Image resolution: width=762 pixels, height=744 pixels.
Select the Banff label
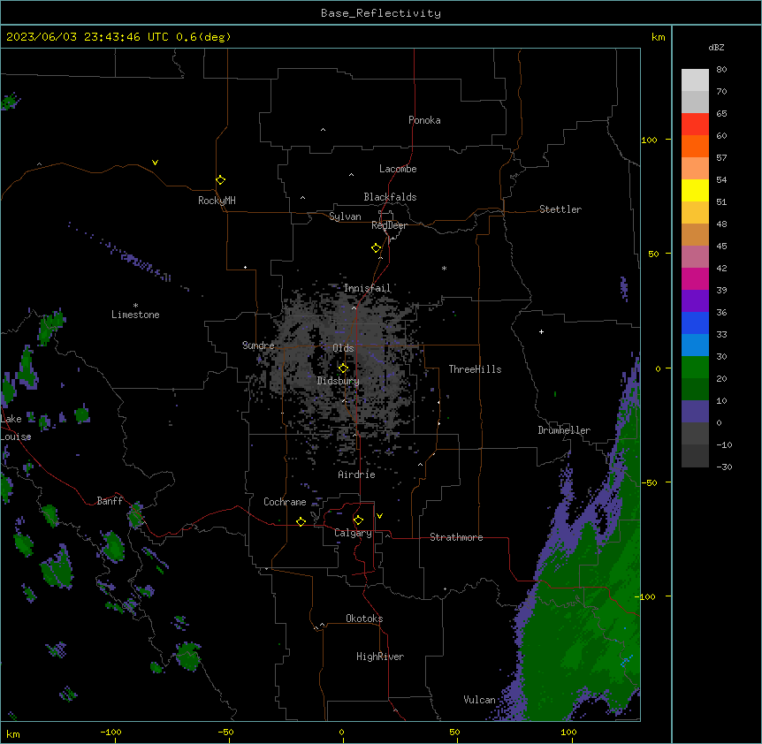(110, 501)
